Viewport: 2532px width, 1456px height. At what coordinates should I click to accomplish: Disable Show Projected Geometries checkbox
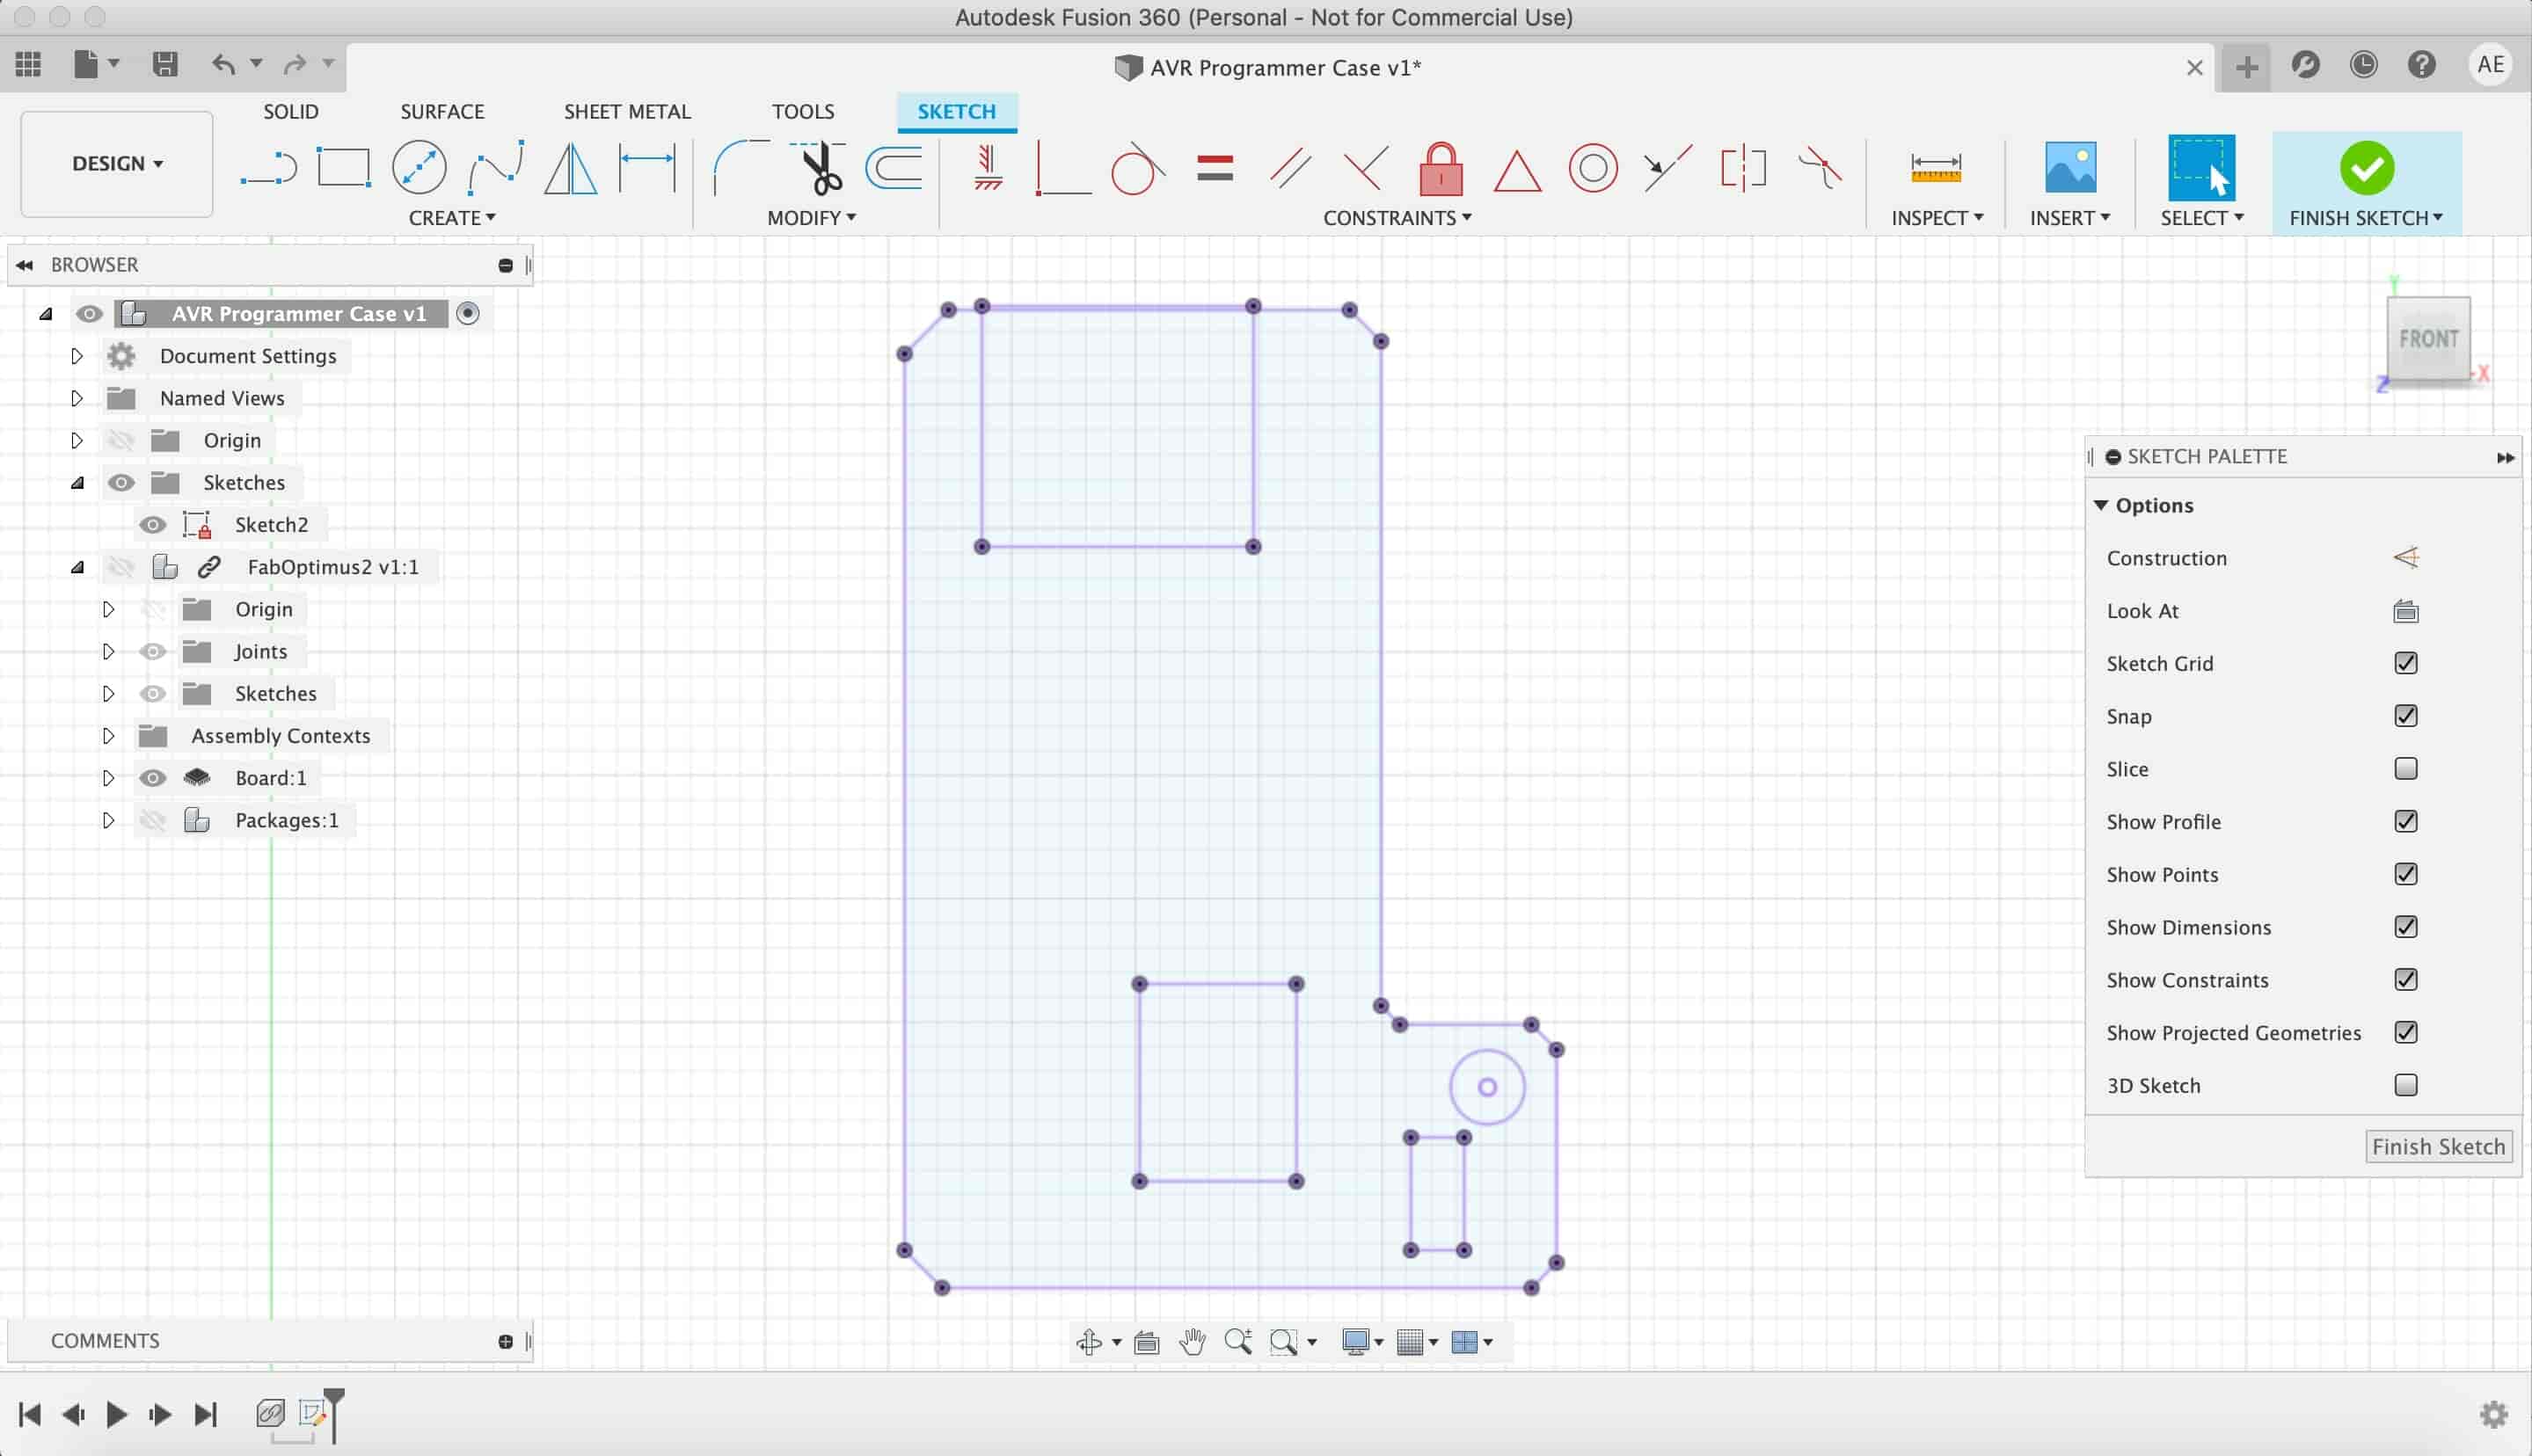click(x=2405, y=1031)
